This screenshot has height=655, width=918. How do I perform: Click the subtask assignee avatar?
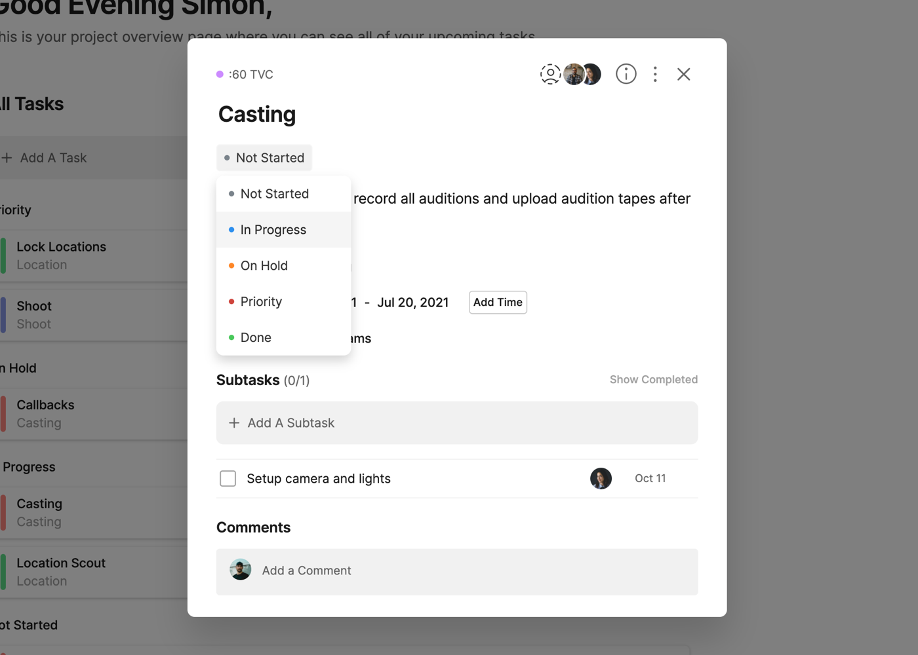click(x=601, y=479)
